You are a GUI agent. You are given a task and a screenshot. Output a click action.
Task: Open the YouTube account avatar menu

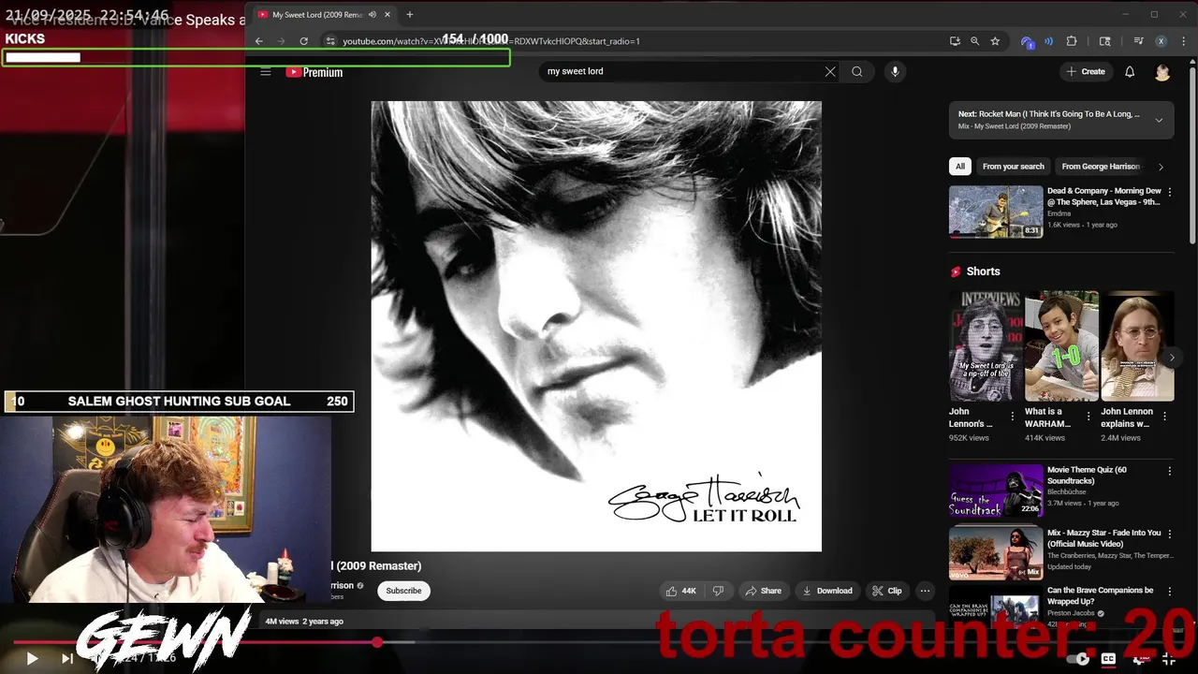pyautogui.click(x=1162, y=72)
